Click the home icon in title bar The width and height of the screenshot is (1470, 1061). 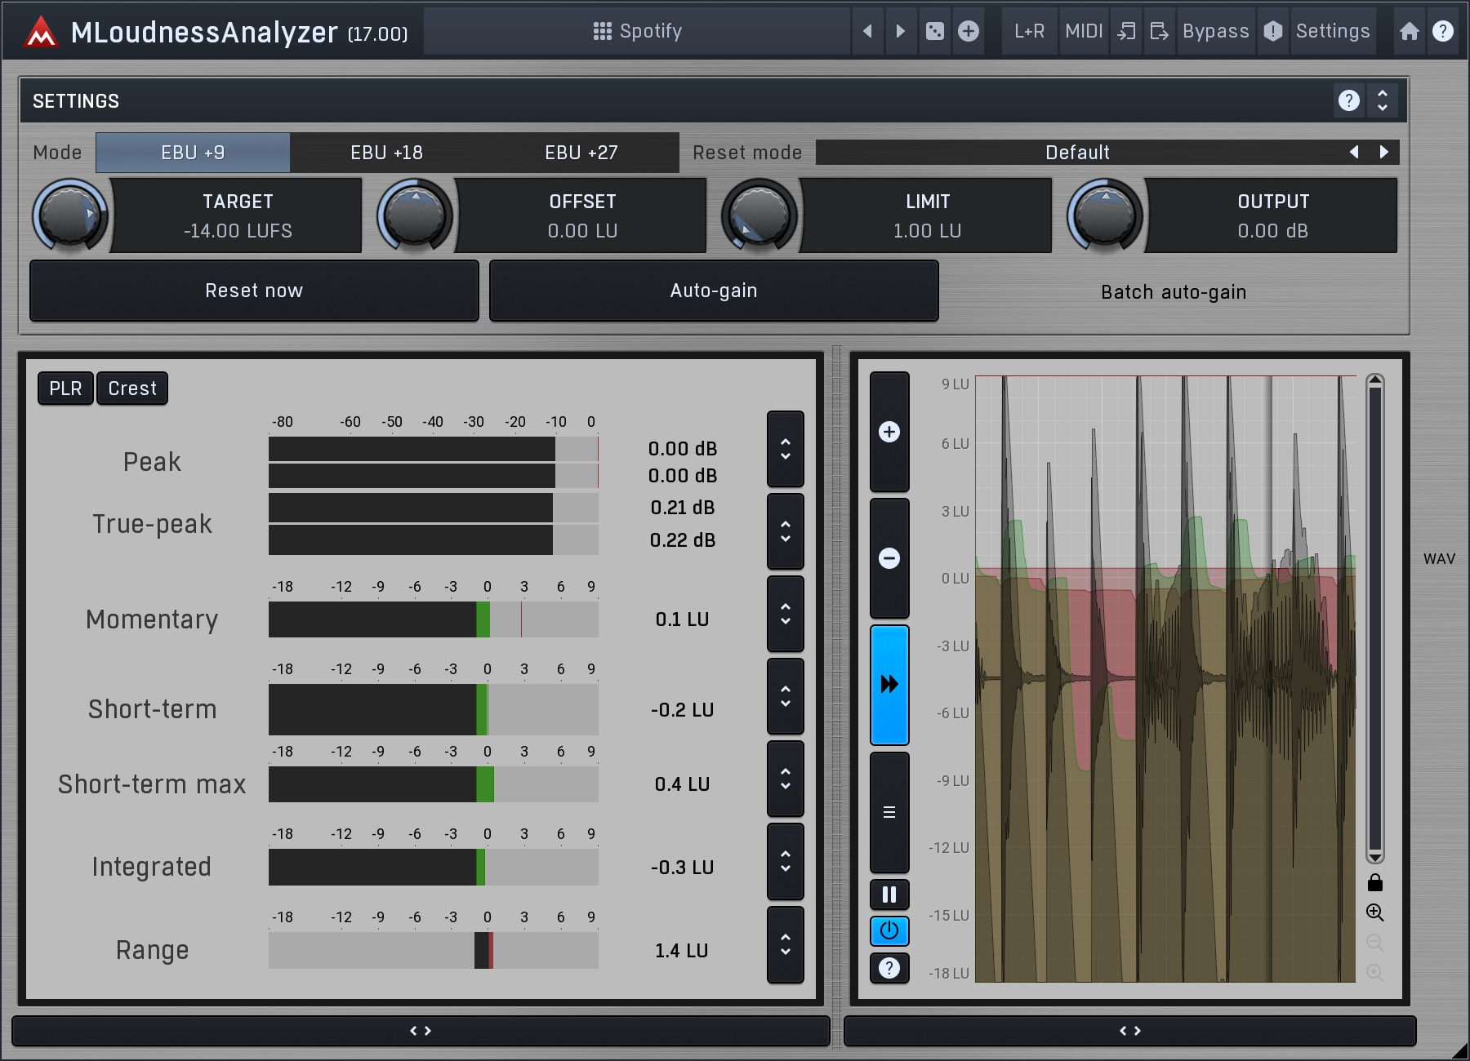tap(1409, 31)
